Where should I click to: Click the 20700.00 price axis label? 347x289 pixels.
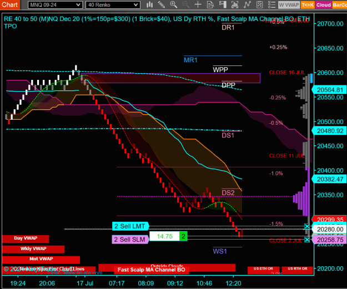330,24
